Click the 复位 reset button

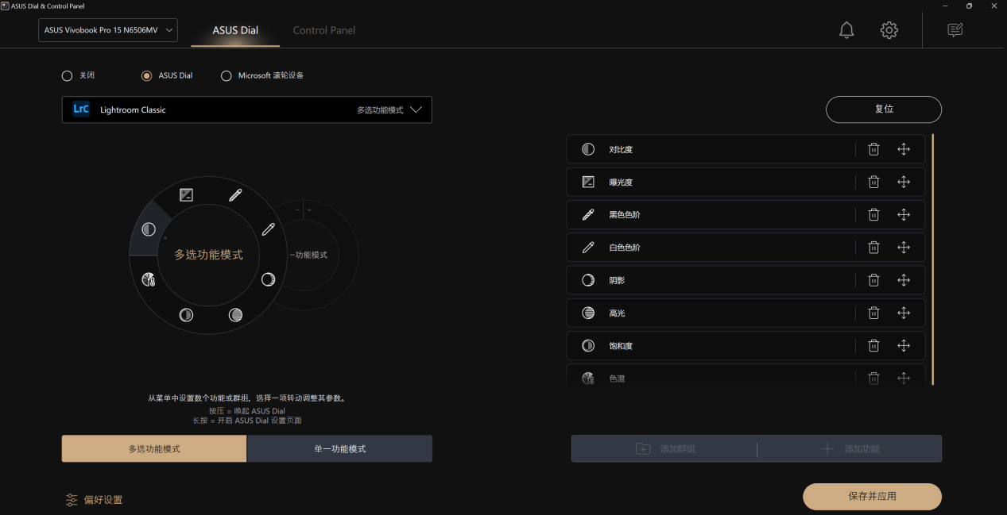click(x=883, y=110)
